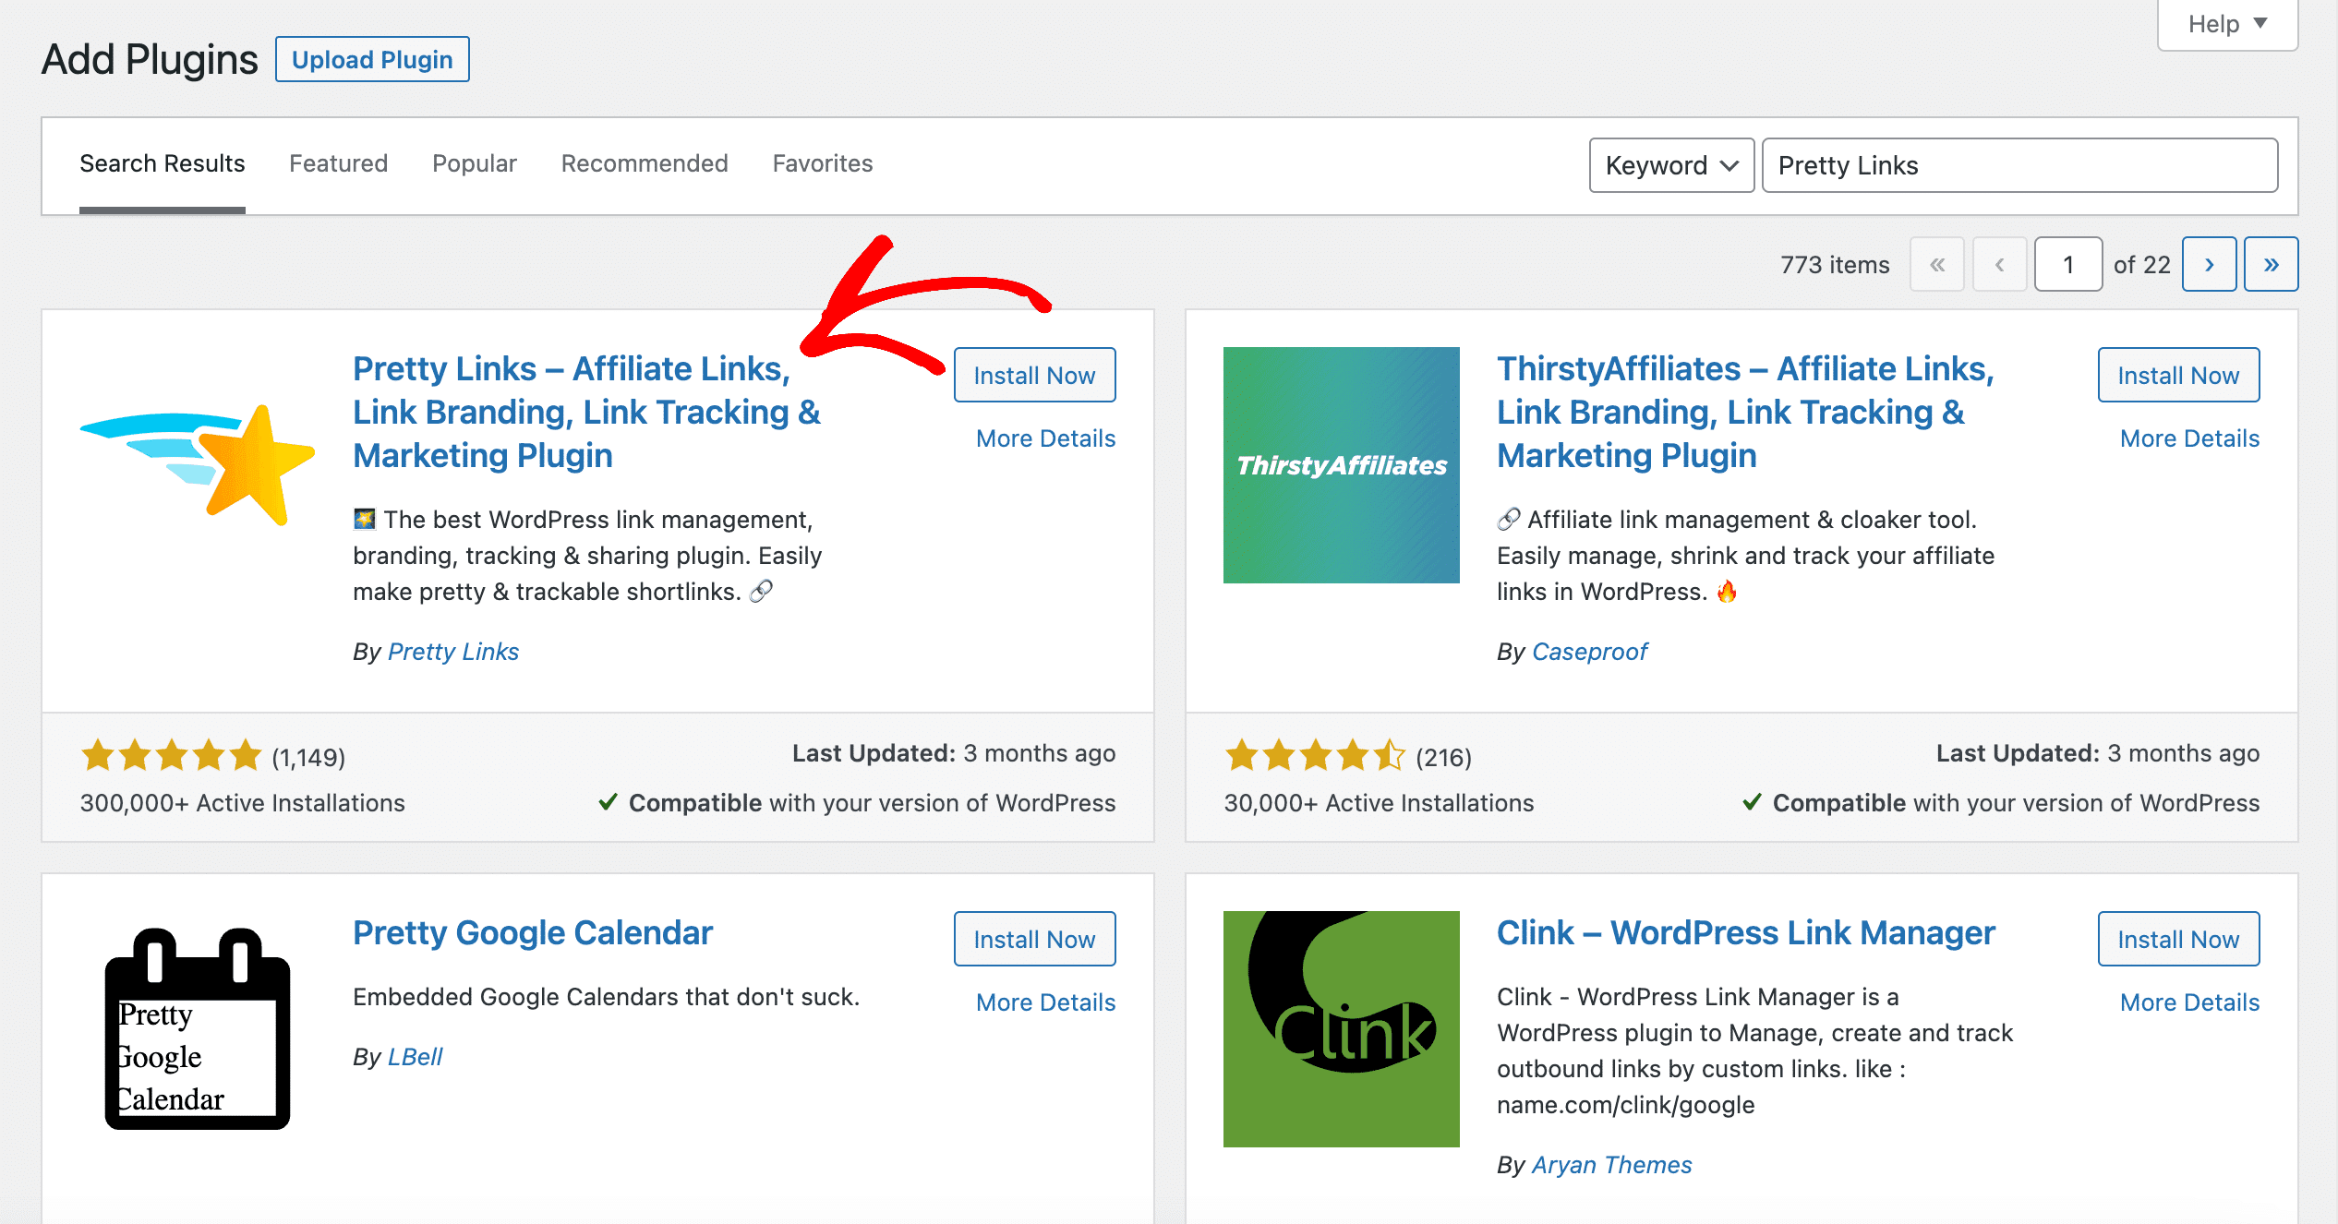Visit author link Pretty Links
The height and width of the screenshot is (1224, 2338).
[x=453, y=652]
